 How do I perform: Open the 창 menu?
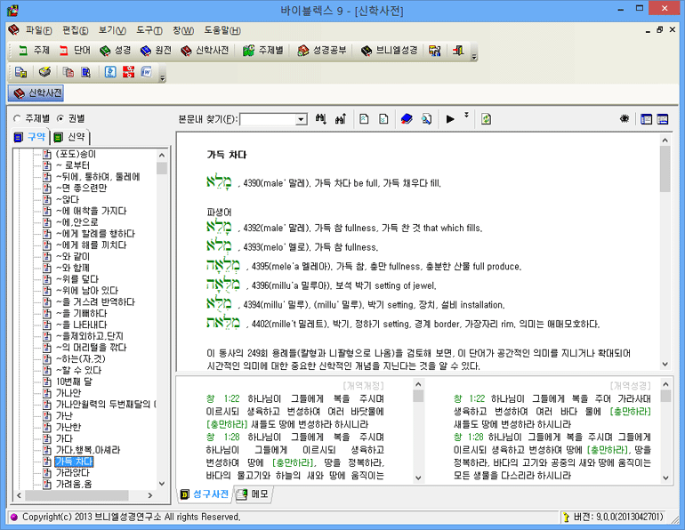coord(183,30)
